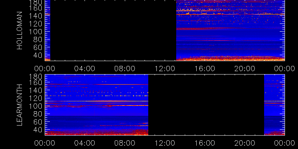Pick the 80 tick label on LEARMONTH axis

39,114
